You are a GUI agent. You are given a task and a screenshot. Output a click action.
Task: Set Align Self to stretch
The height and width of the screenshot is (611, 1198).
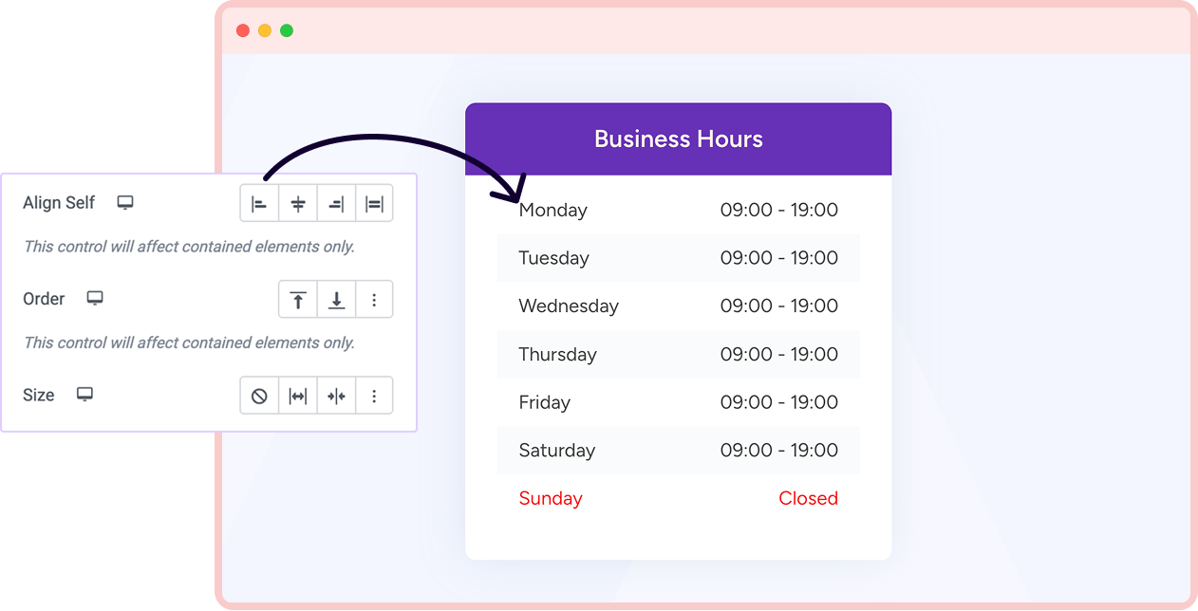(x=374, y=204)
